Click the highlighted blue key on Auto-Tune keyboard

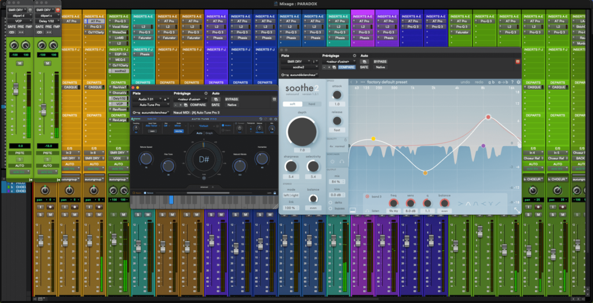[x=171, y=200]
